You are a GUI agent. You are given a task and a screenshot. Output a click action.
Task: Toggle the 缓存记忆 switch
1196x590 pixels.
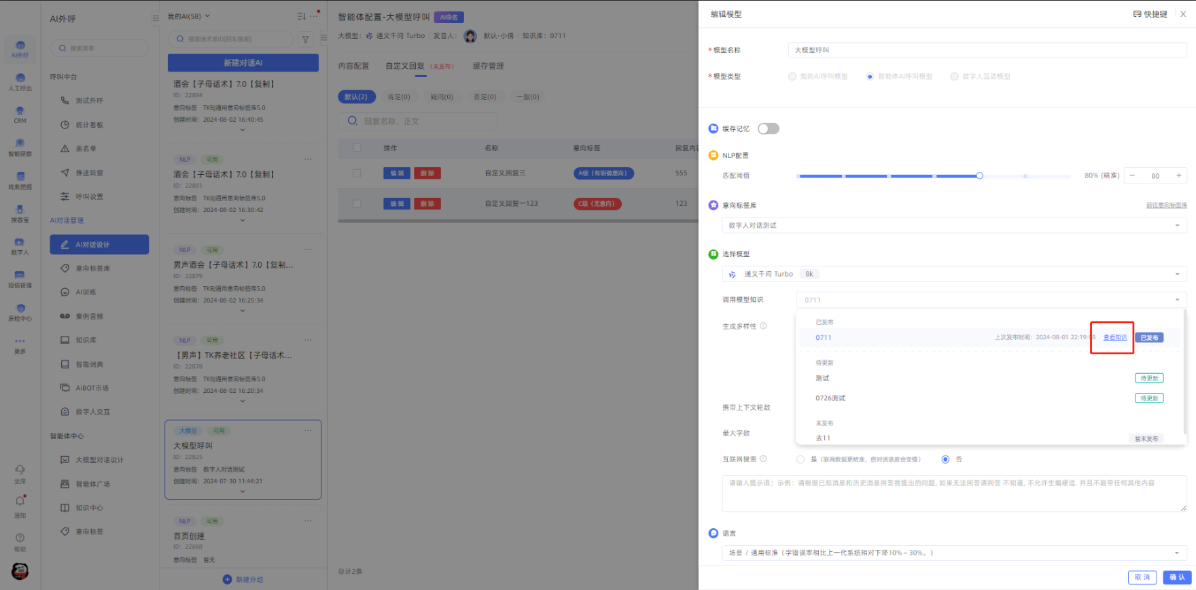click(768, 128)
